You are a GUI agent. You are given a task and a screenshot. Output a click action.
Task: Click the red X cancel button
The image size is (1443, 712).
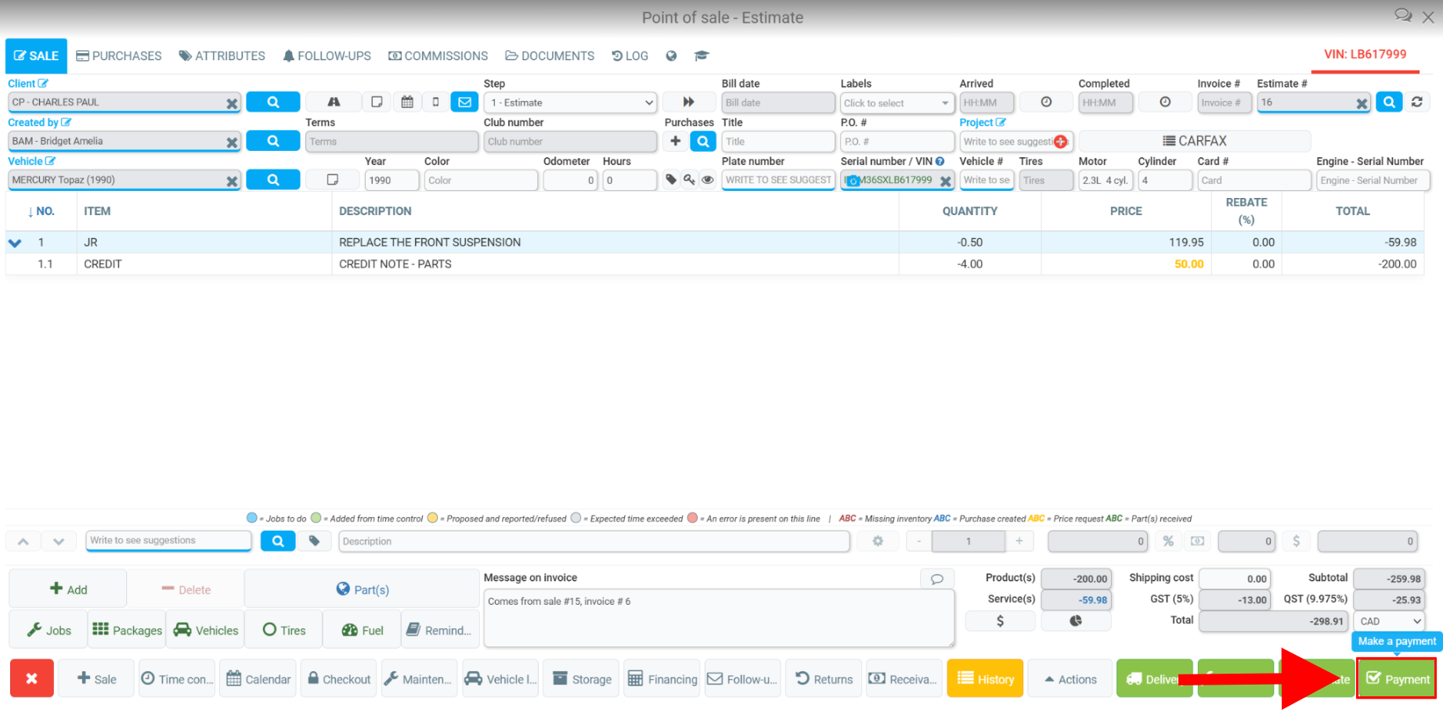click(32, 678)
